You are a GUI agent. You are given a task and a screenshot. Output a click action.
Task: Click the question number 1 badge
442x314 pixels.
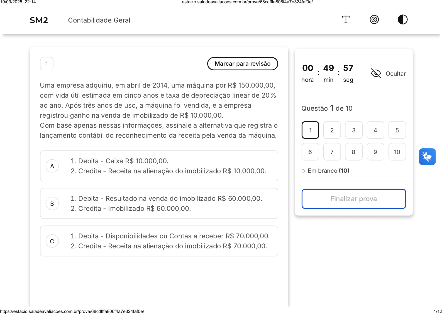(47, 64)
